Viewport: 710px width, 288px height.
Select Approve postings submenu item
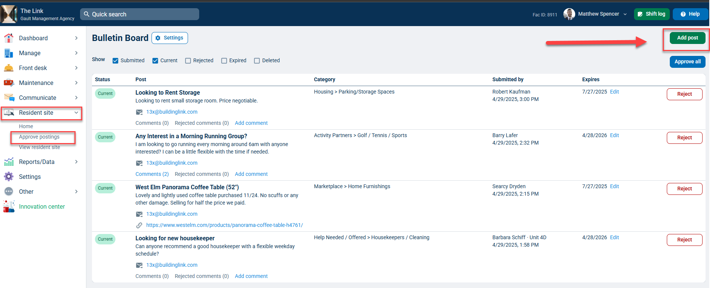[39, 137]
